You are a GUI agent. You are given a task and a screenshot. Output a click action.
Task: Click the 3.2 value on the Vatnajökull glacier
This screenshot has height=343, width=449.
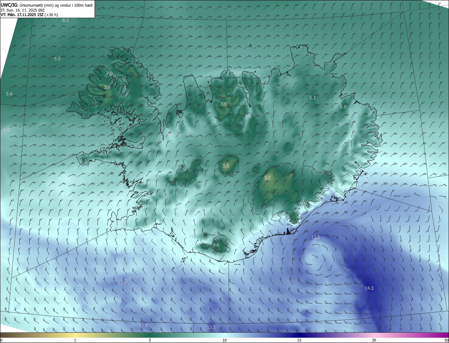click(267, 178)
